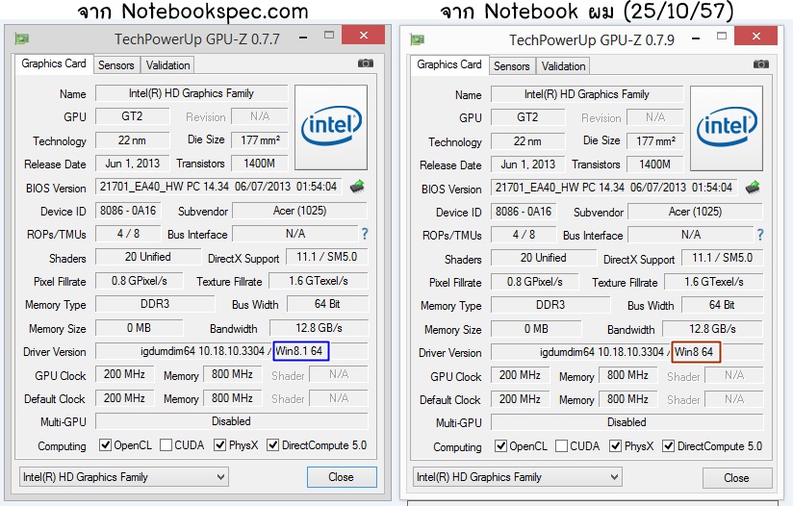
Task: Minimize the GPU-Z 0.7.7 window
Action: click(x=303, y=38)
